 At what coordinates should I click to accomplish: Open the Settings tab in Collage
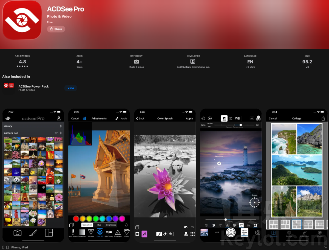pos(289,234)
